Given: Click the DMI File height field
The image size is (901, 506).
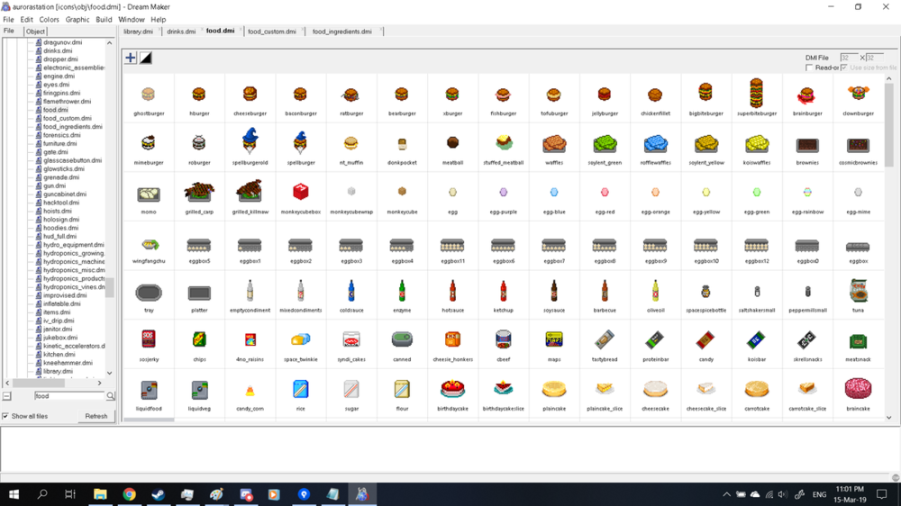Looking at the screenshot, I should (875, 58).
